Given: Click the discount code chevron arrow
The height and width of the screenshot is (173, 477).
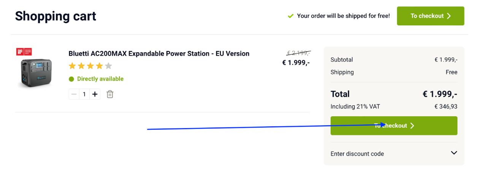Looking at the screenshot, I should click(453, 153).
